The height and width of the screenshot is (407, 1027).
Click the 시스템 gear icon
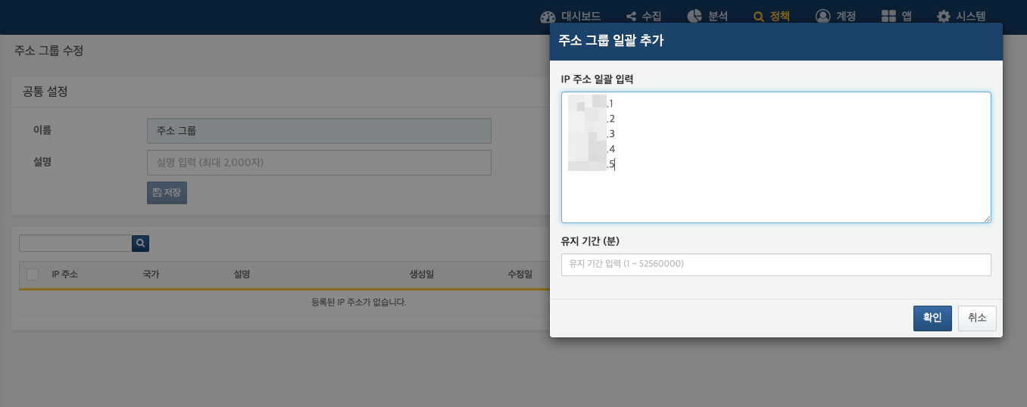[x=944, y=17]
